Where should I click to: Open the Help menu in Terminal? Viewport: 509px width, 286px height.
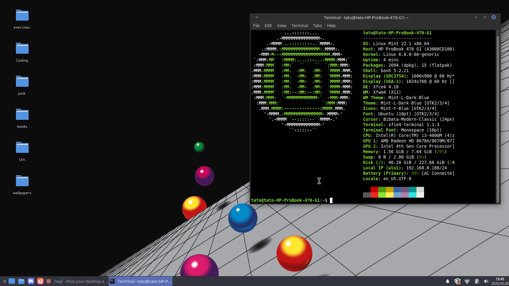331,26
